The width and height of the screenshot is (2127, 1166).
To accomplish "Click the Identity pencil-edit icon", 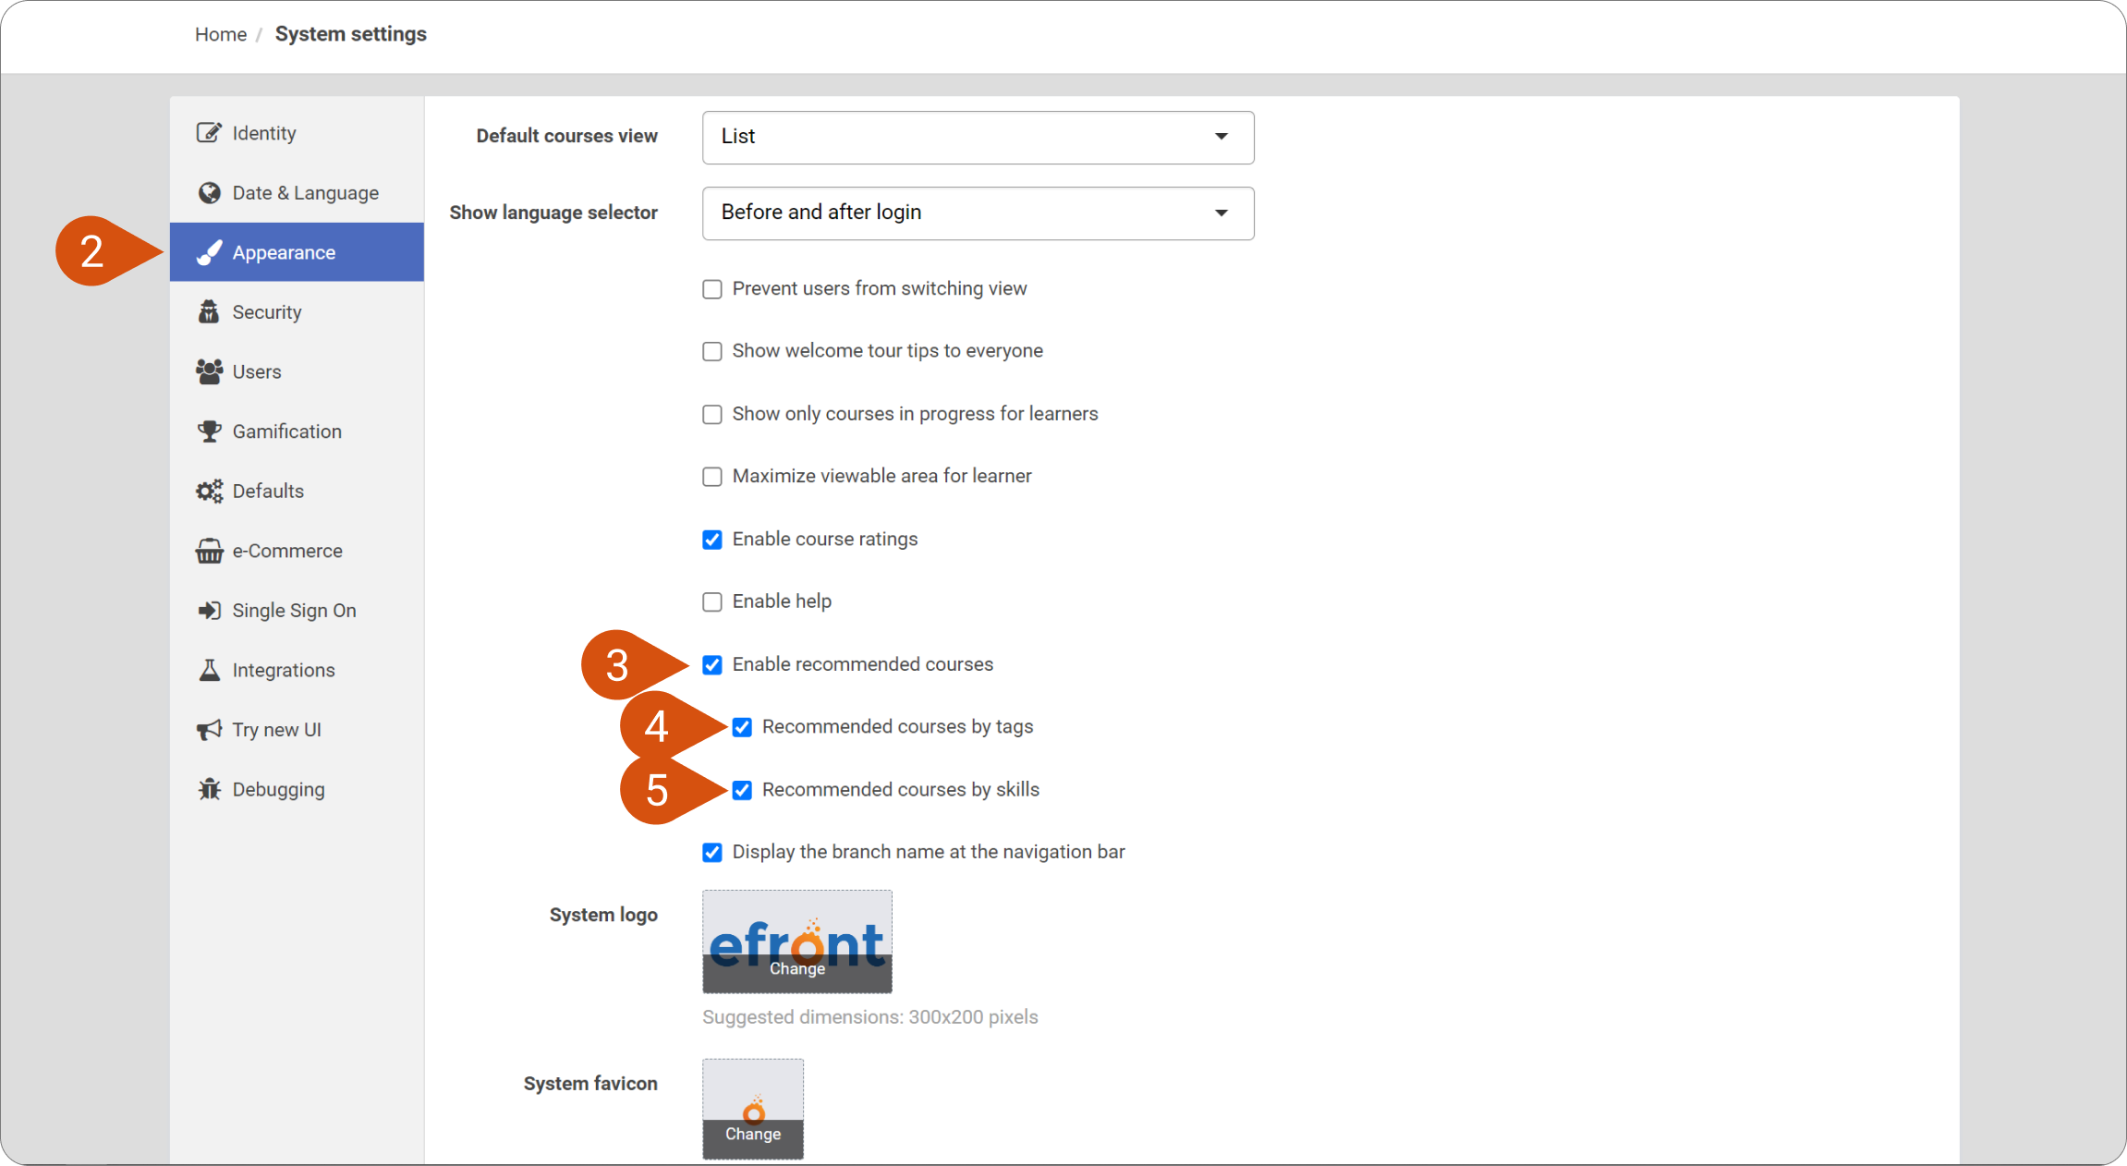I will click(209, 133).
